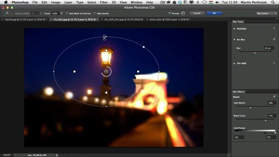Close the liquify.jpg document tab
The height and width of the screenshot is (157, 279).
pyautogui.click(x=3, y=19)
